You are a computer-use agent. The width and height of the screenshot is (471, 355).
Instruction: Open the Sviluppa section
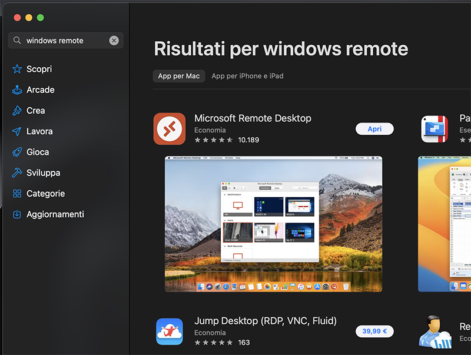coord(43,172)
